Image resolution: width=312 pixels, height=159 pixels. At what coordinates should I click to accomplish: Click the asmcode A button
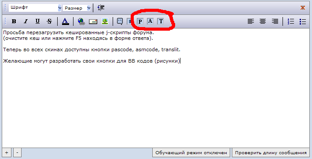coord(150,21)
